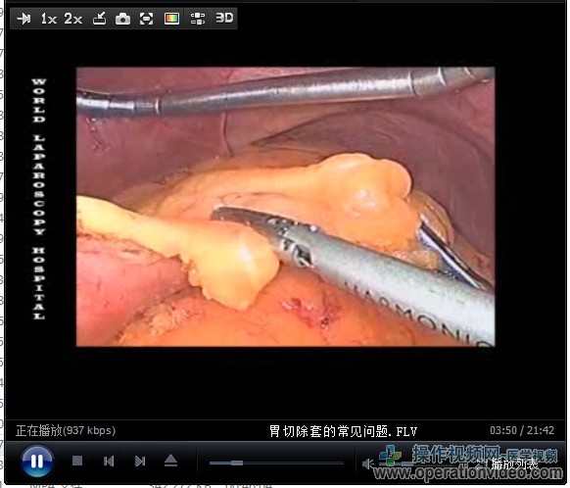The width and height of the screenshot is (570, 488).
Task: Stop the video playback
Action: coord(77,462)
